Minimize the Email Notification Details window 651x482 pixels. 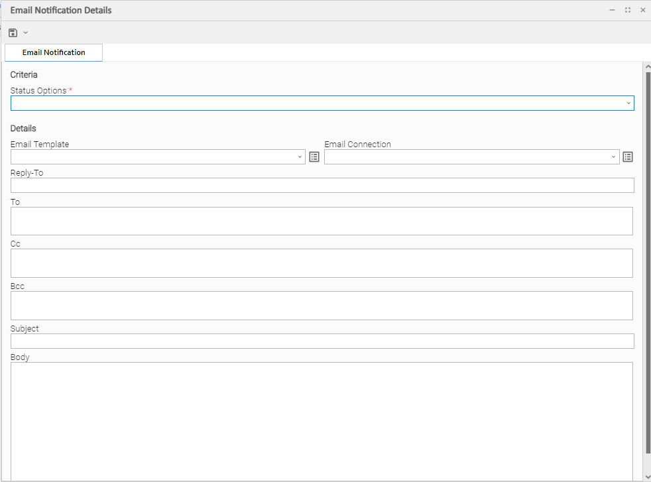pyautogui.click(x=613, y=10)
